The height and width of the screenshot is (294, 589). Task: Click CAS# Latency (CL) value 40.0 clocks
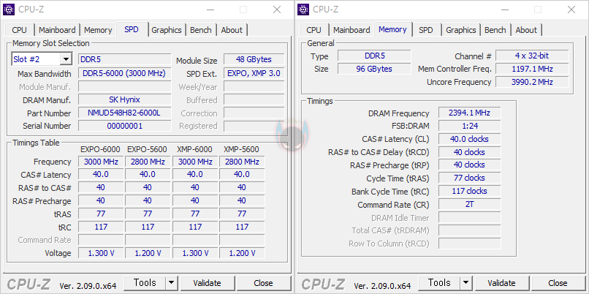click(x=469, y=139)
